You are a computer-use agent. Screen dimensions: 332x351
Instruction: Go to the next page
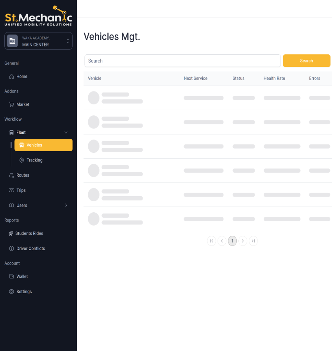[x=243, y=241]
